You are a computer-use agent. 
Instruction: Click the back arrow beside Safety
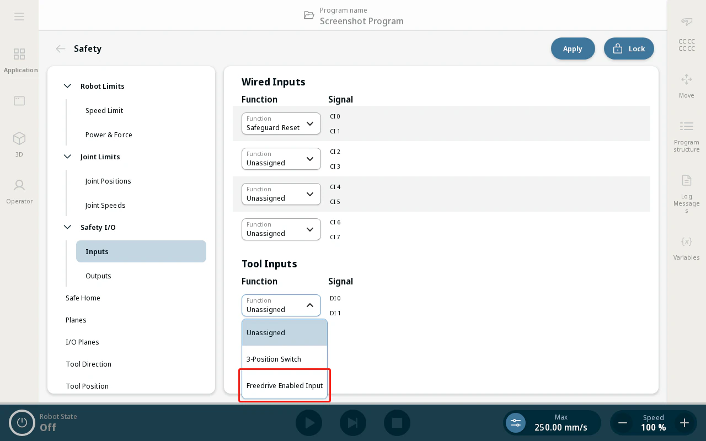coord(61,49)
